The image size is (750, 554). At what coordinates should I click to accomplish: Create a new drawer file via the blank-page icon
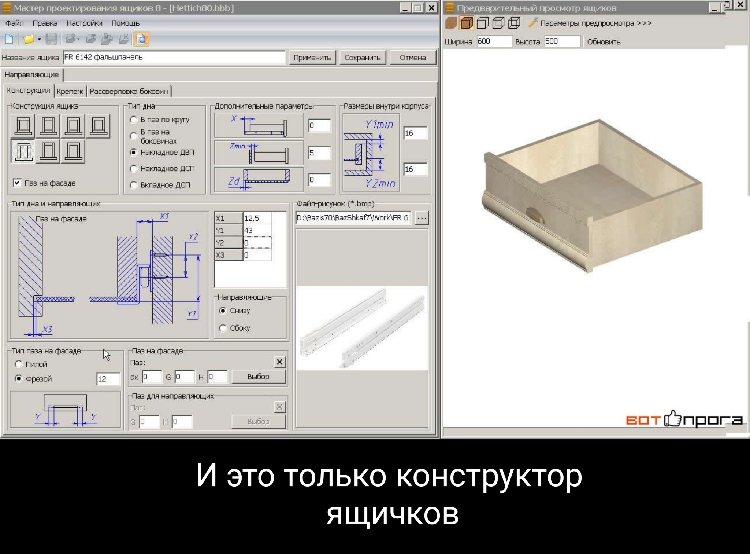click(9, 39)
